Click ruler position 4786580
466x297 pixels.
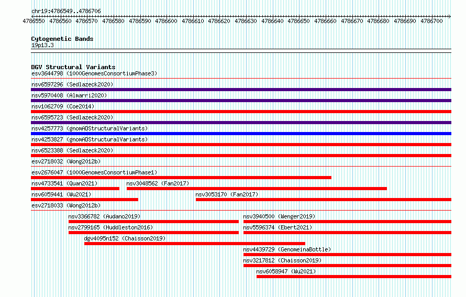[x=113, y=21]
